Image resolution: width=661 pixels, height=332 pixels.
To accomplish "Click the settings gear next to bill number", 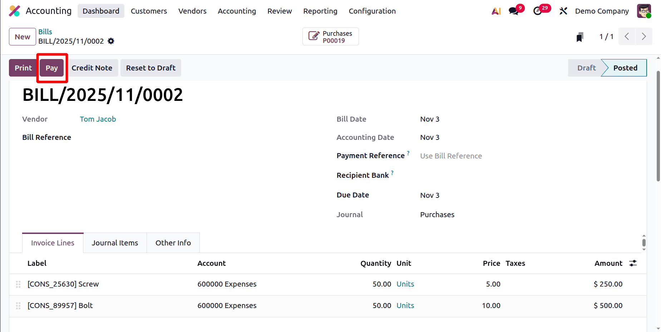I will [111, 41].
